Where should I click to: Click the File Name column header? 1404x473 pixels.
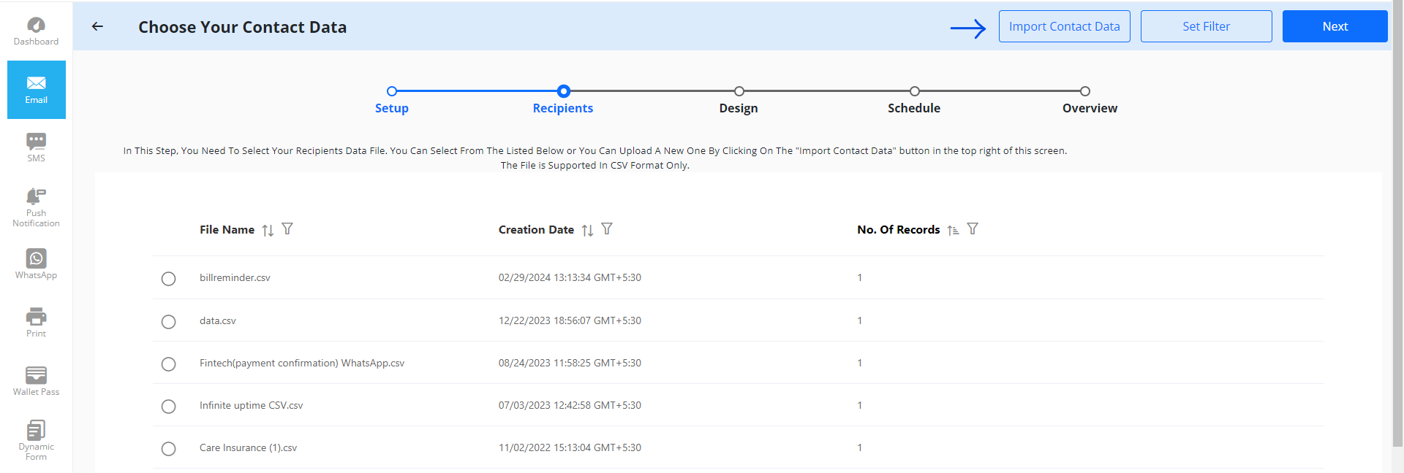[227, 229]
